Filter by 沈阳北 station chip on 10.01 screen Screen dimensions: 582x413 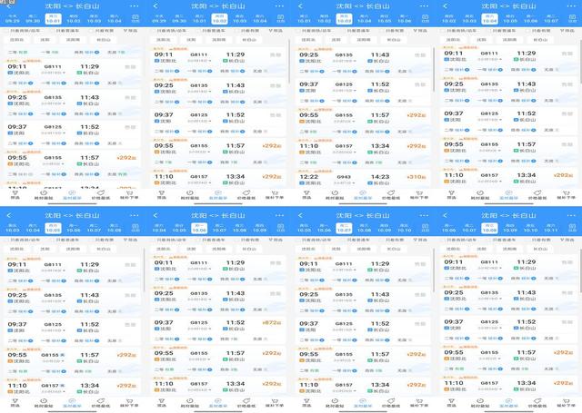click(x=17, y=40)
